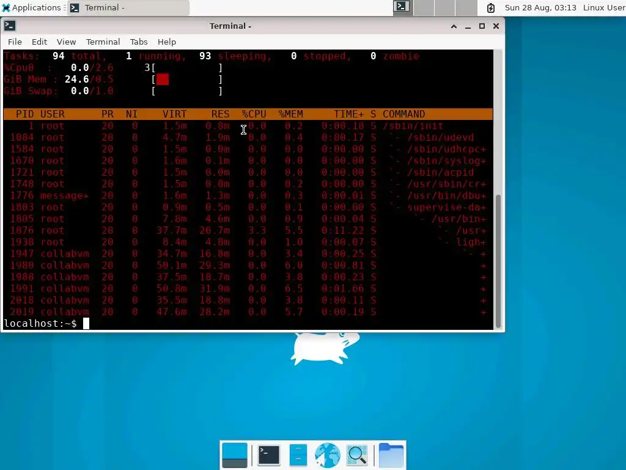Click the 50.1m VIRT value for PID 1980

[x=172, y=266]
